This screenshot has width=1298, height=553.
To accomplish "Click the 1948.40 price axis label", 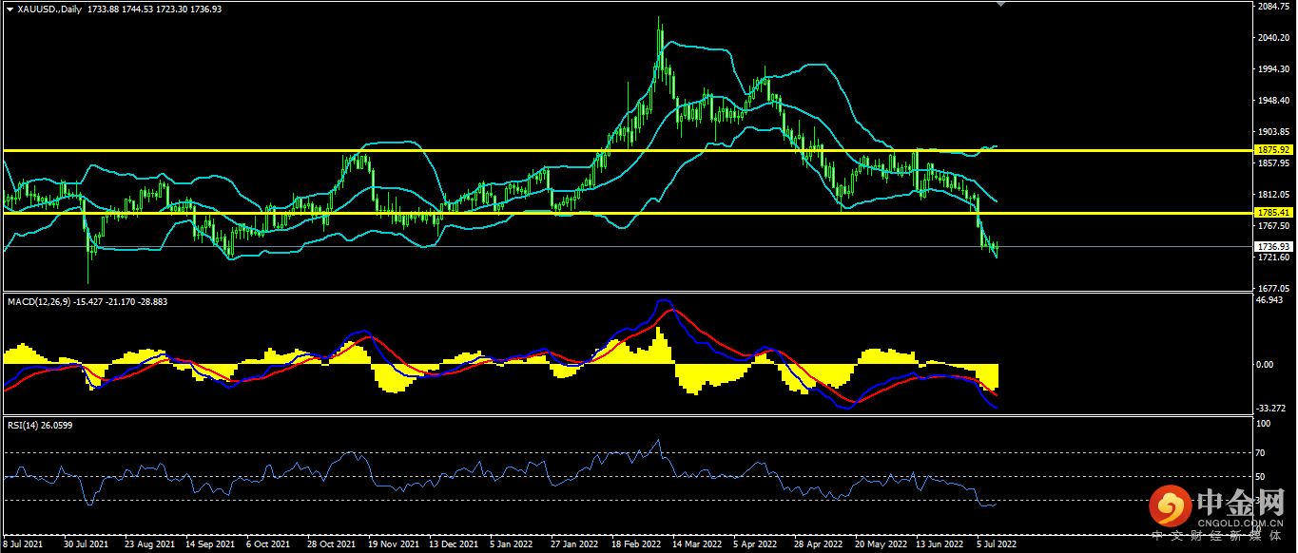I will coord(1272,101).
